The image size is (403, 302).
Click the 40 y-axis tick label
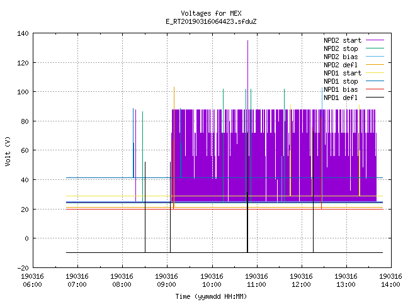coord(25,180)
